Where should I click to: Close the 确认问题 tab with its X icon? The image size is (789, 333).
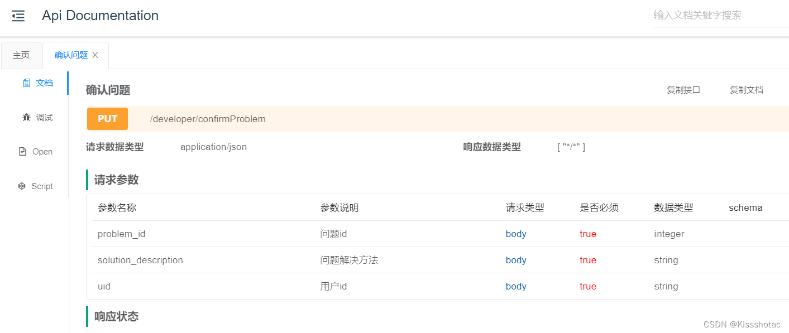point(95,55)
